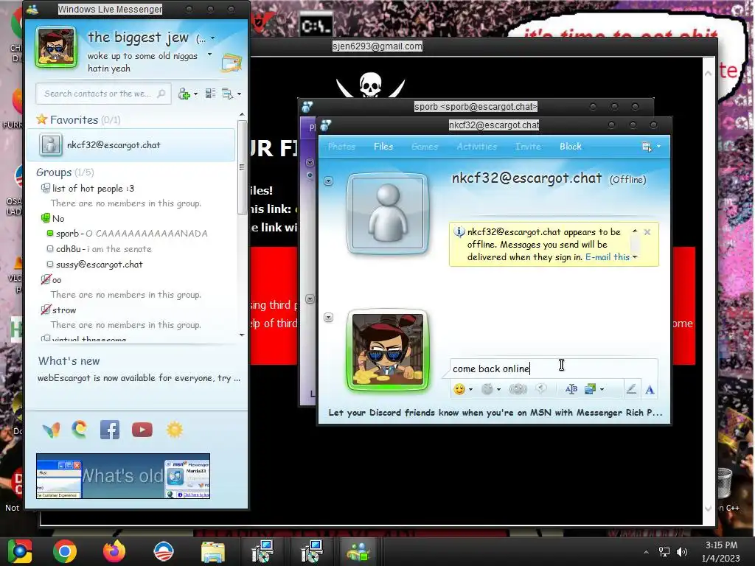Image resolution: width=755 pixels, height=566 pixels.
Task: Open the YouTube icon in Messenger
Action: 142,430
